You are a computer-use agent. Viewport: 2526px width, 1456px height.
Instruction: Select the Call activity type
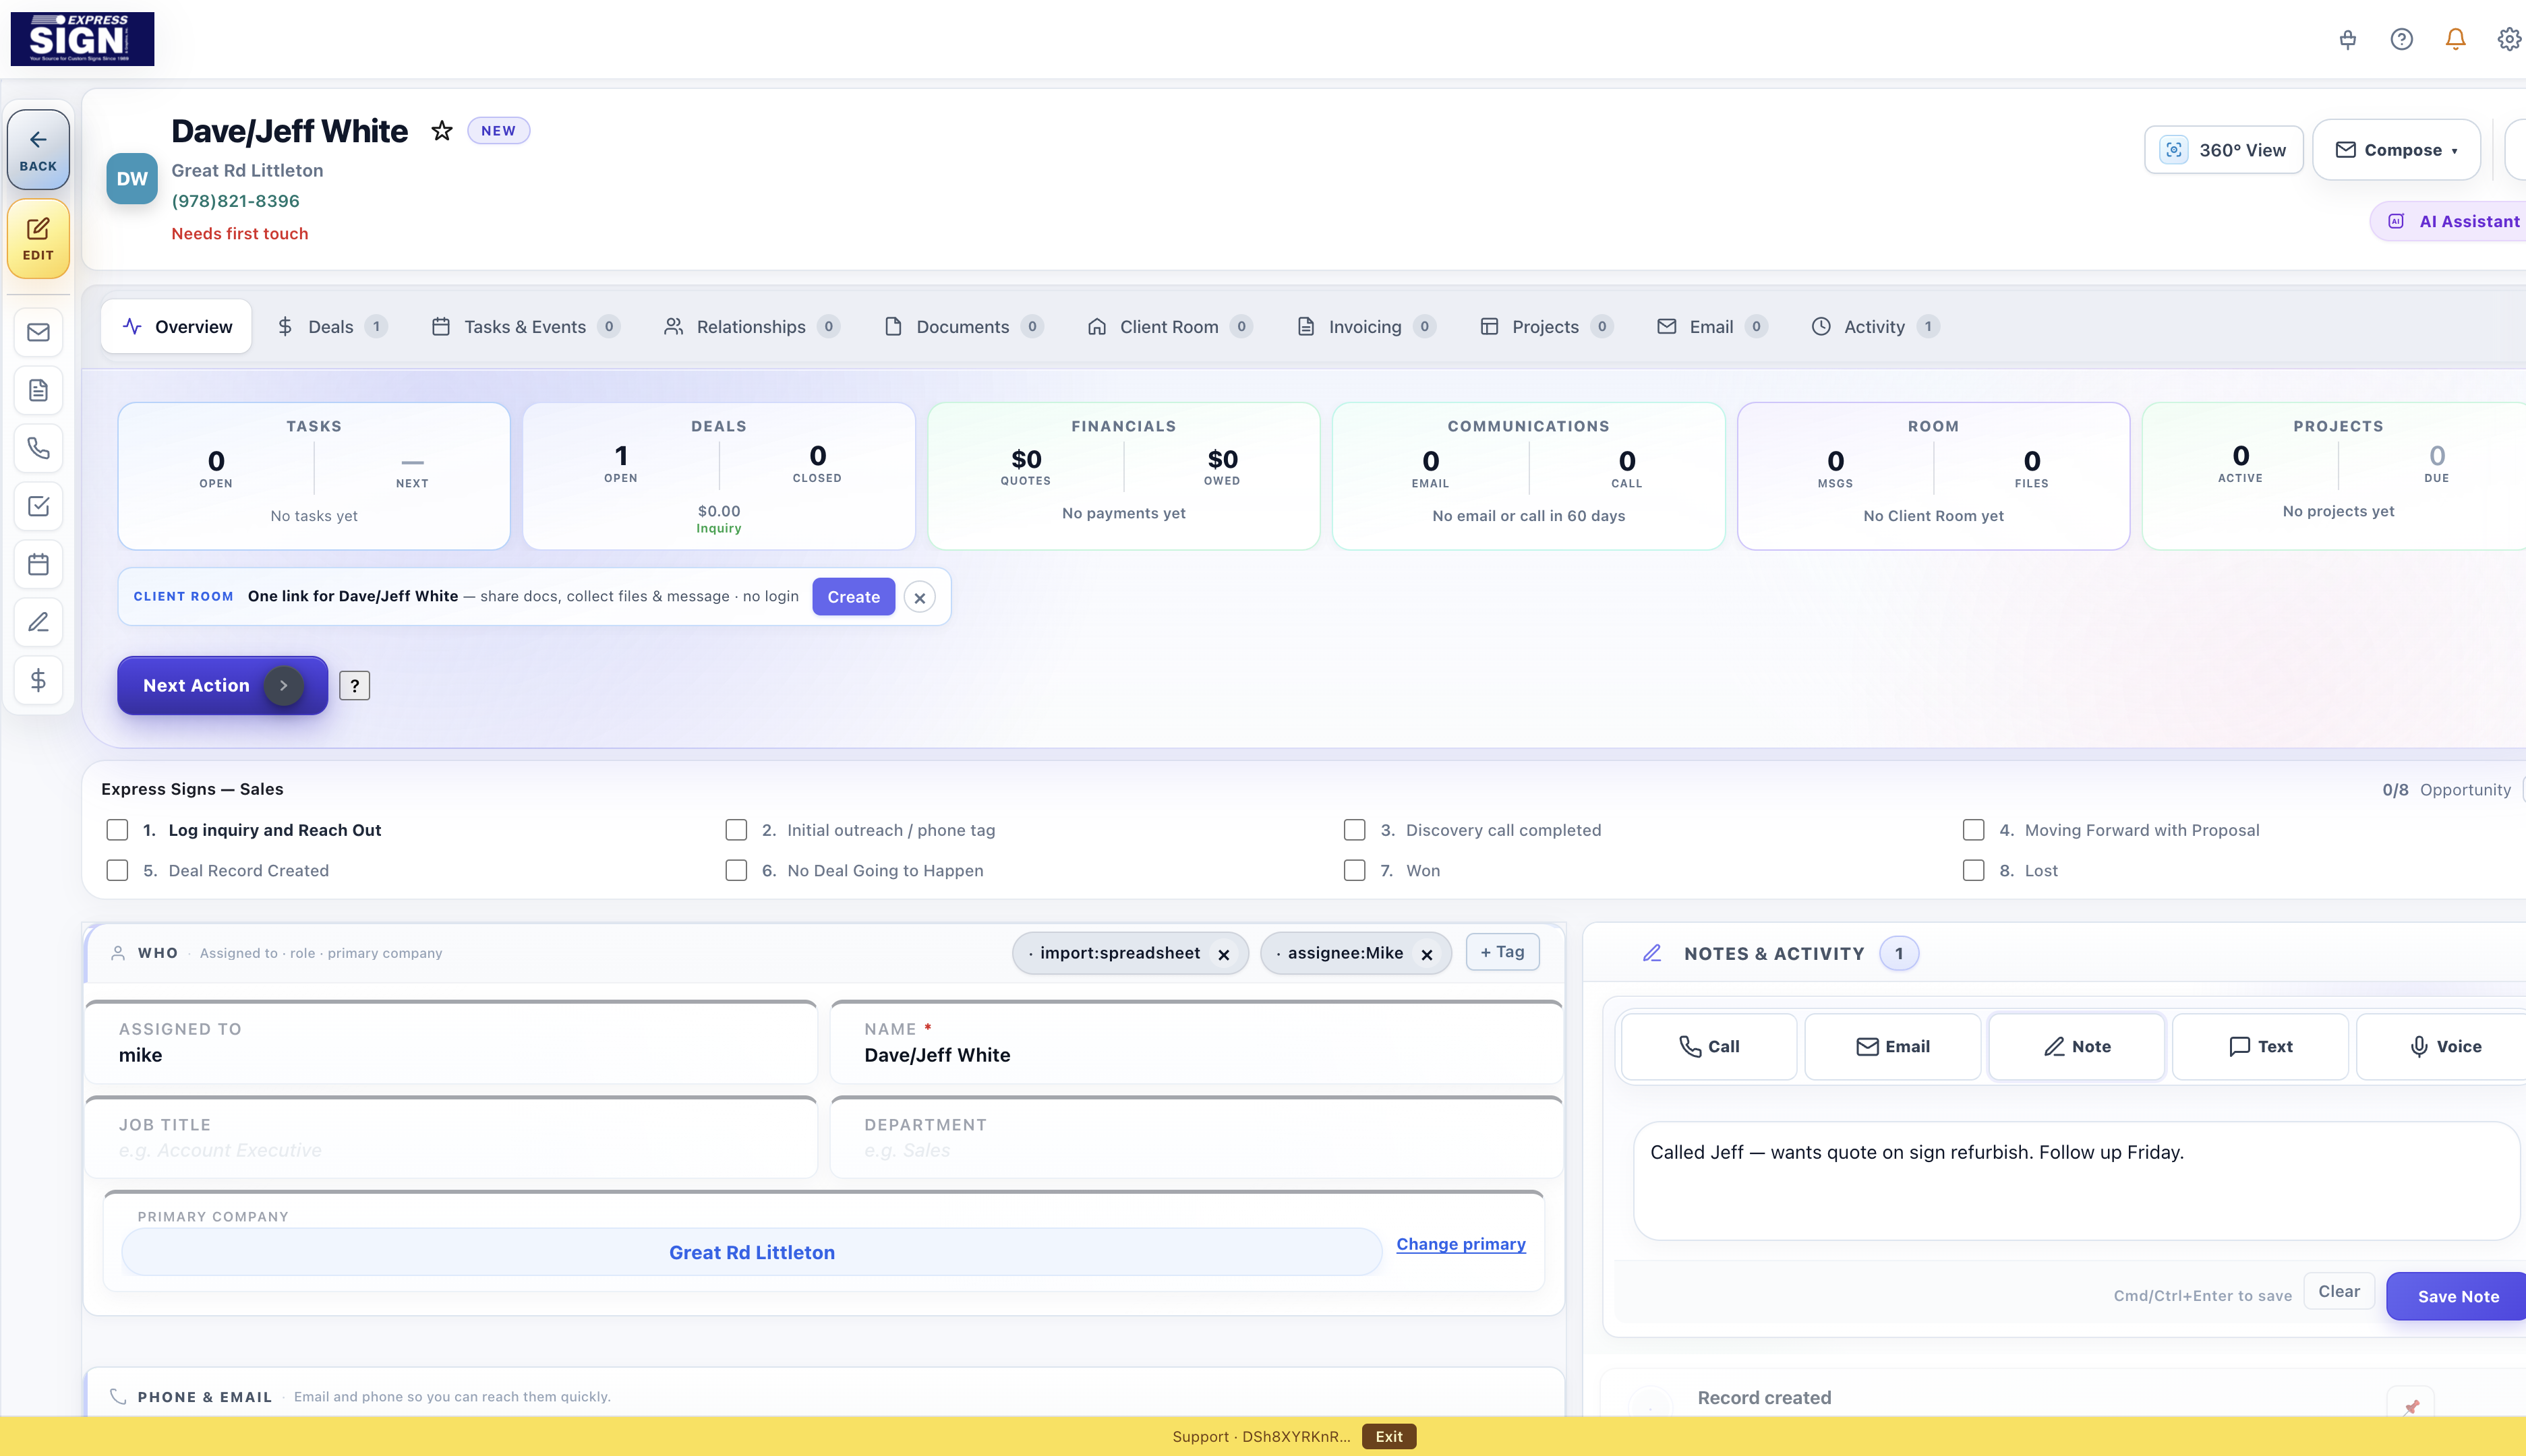click(1709, 1046)
